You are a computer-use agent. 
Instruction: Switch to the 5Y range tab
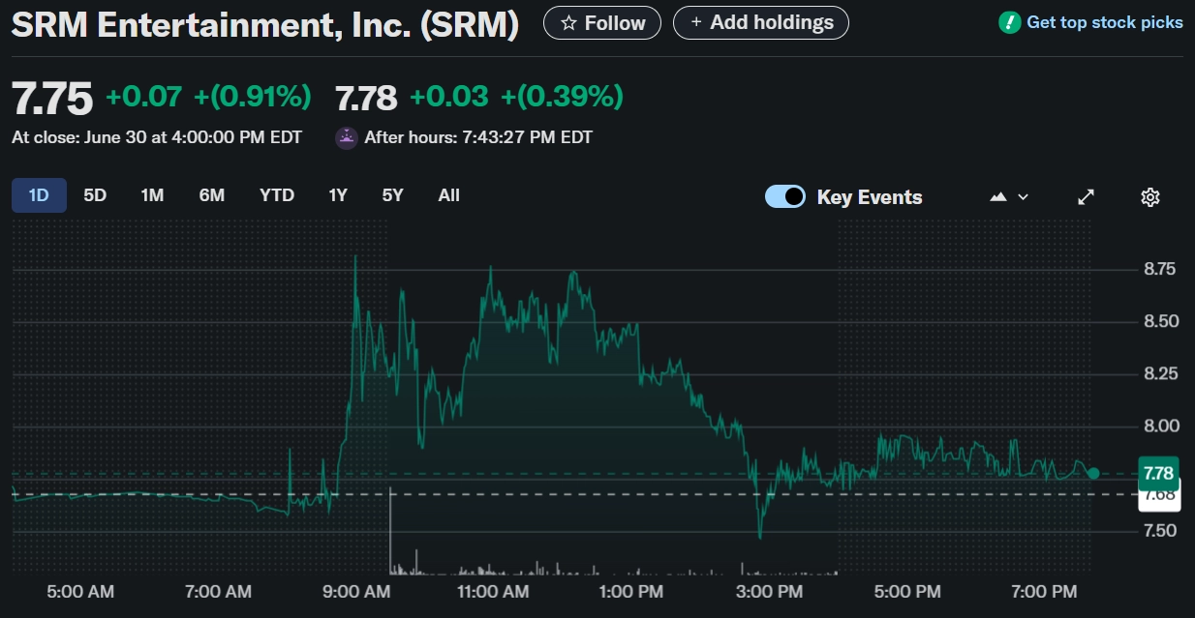392,195
